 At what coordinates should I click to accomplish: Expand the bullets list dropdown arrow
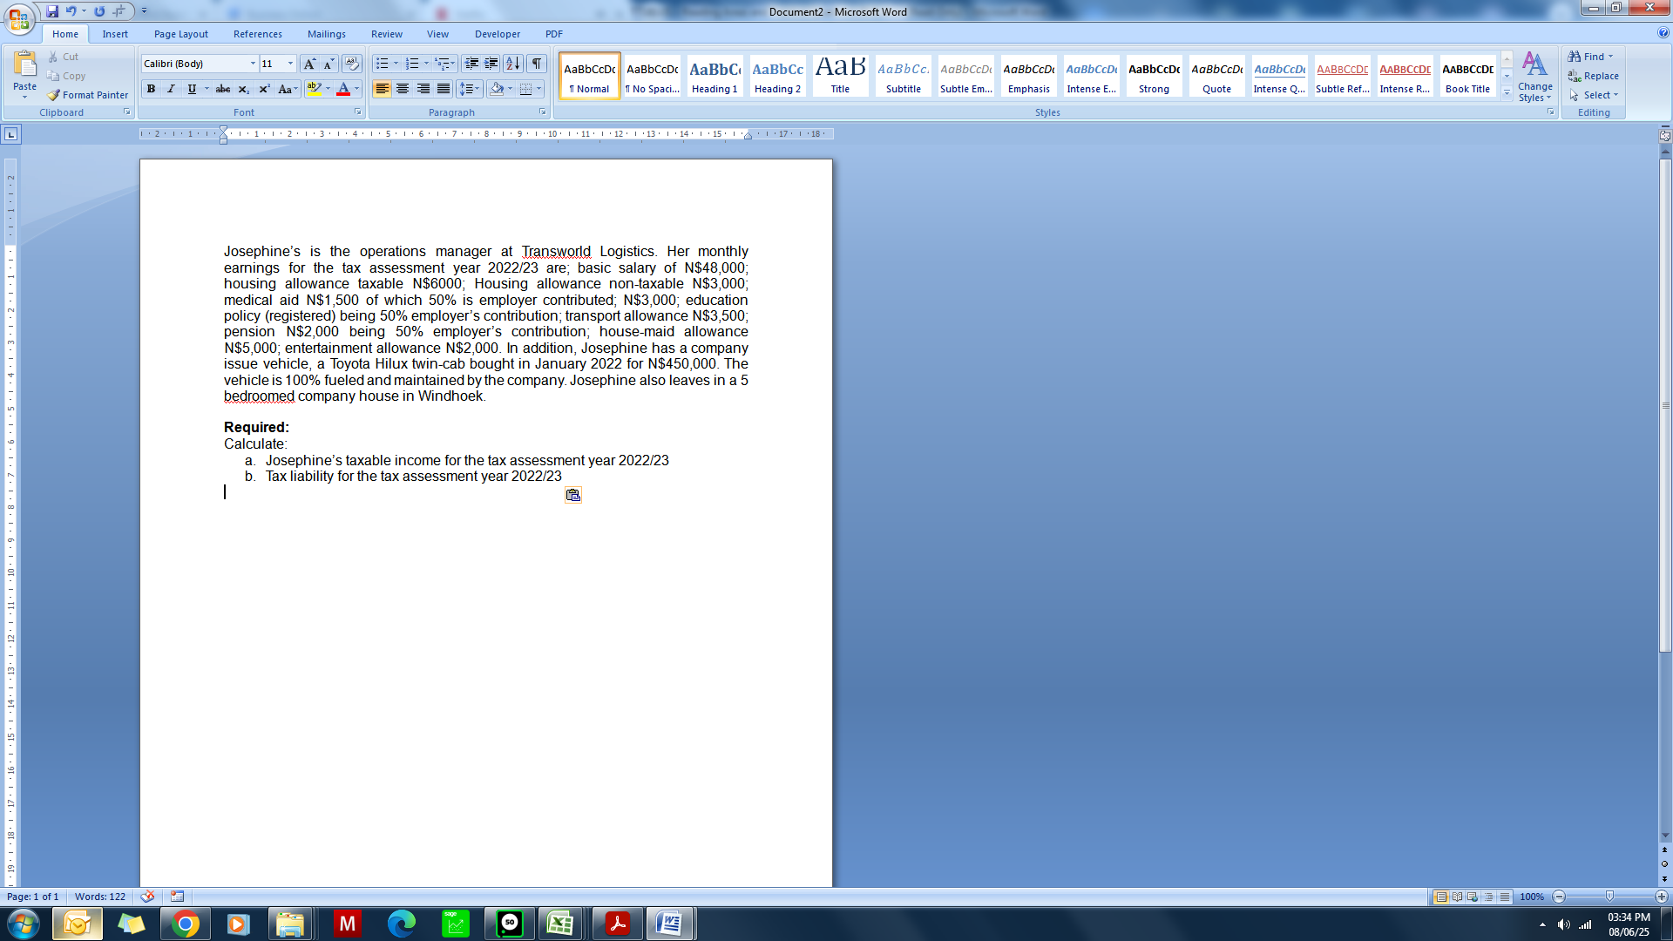click(396, 64)
